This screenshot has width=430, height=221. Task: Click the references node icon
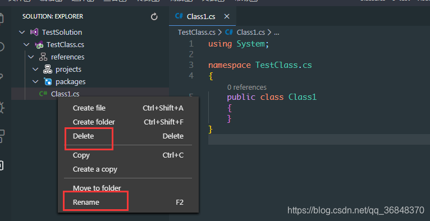pyautogui.click(x=43, y=57)
